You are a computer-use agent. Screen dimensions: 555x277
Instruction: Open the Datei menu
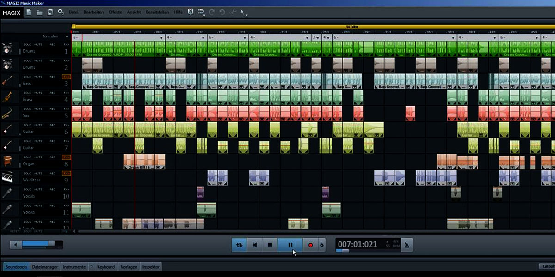(x=73, y=12)
